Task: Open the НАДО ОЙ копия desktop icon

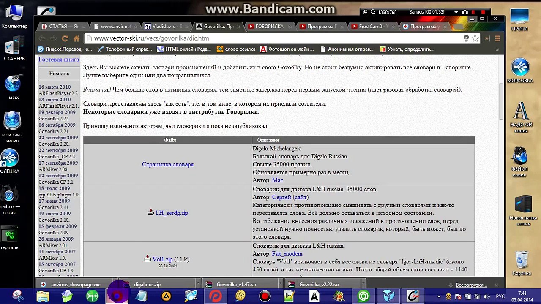Action: click(521, 117)
